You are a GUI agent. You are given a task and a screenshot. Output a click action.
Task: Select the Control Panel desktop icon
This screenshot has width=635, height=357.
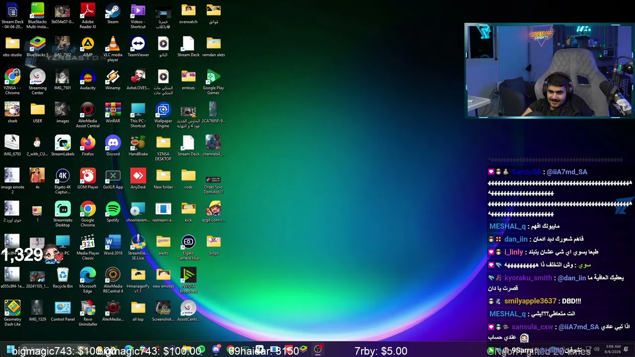(x=63, y=311)
